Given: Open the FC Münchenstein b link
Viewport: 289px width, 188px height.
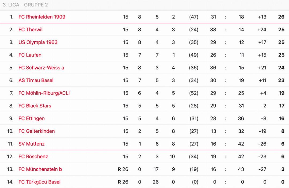Looking at the screenshot, I should (x=40, y=169).
